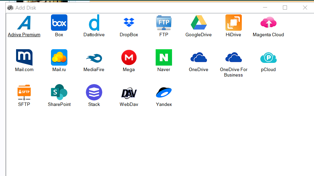The image size is (314, 176).
Task: Select the GoogleDrive icon
Action: 199,23
